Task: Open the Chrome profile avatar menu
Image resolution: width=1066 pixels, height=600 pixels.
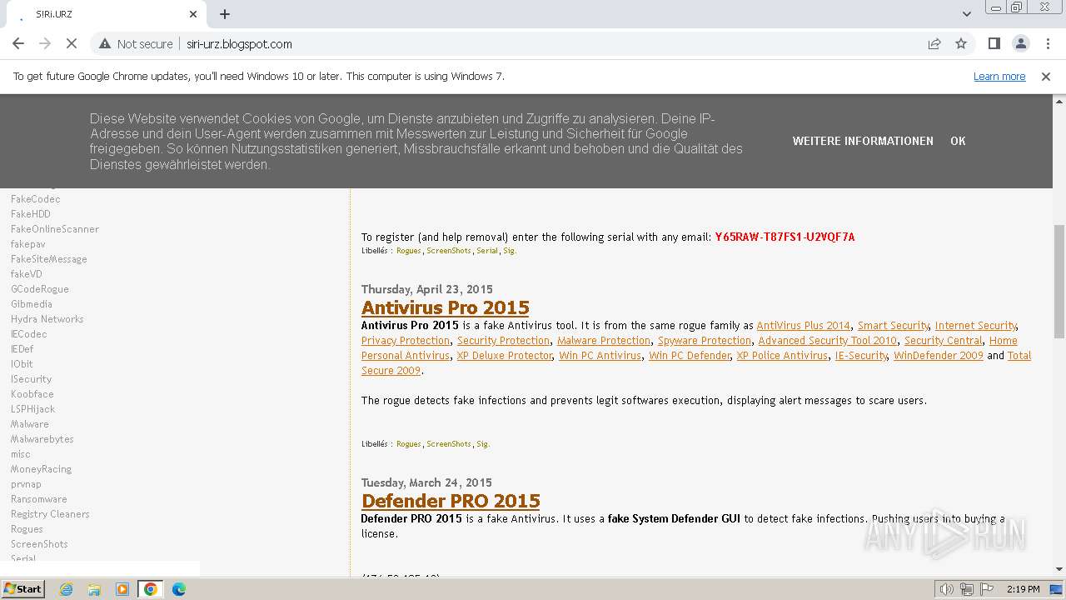Action: (1020, 44)
